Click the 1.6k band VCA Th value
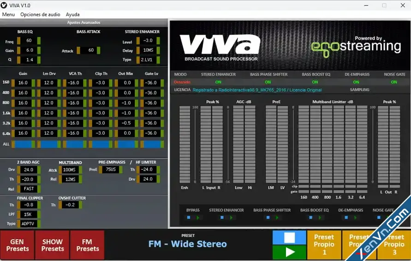Image resolution: width=411 pixels, height=261 pixels. click(x=75, y=113)
